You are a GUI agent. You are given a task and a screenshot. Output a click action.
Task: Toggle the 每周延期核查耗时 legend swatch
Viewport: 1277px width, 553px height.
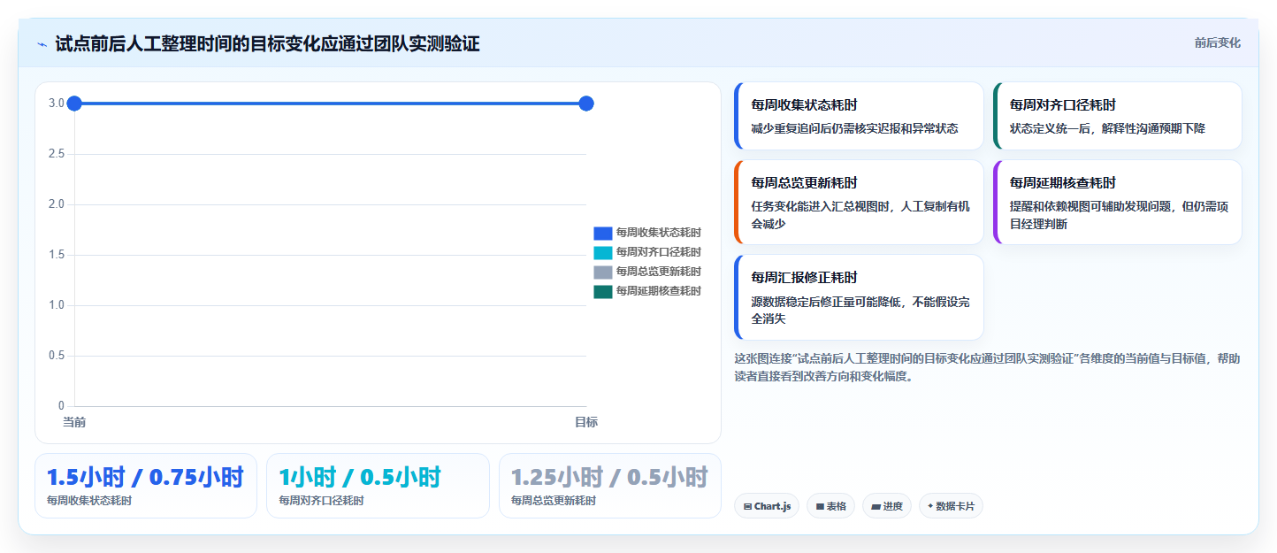[x=603, y=291]
